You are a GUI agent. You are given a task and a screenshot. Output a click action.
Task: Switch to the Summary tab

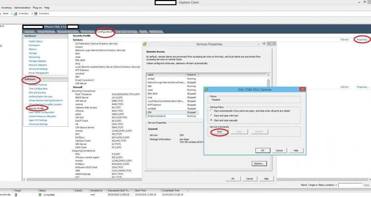tap(30, 32)
